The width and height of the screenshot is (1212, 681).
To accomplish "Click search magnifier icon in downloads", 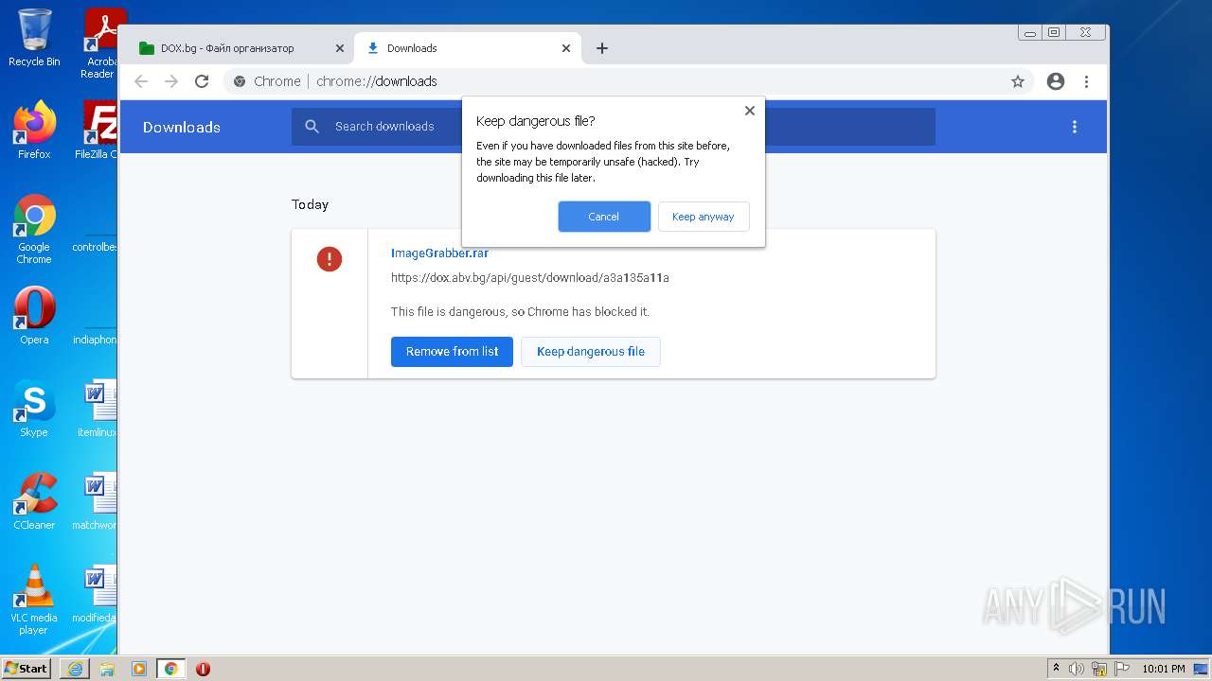I will pos(312,127).
